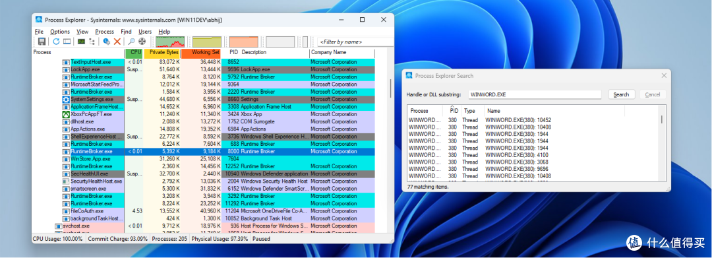The width and height of the screenshot is (712, 258).
Task: Open the process Properties toolbar icon
Action: coord(106,42)
